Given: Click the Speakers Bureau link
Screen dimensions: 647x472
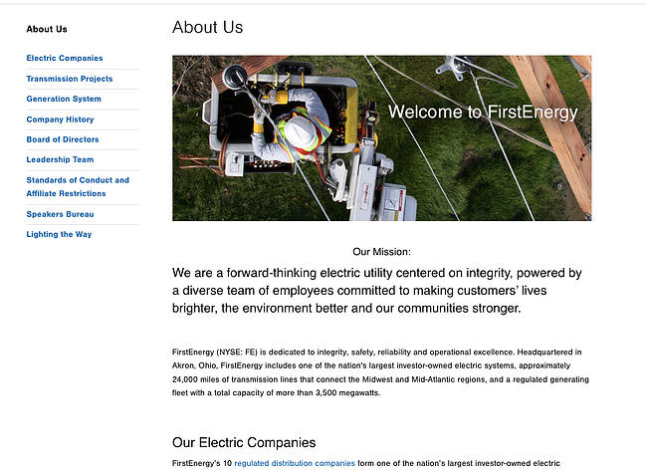Looking at the screenshot, I should click(61, 214).
